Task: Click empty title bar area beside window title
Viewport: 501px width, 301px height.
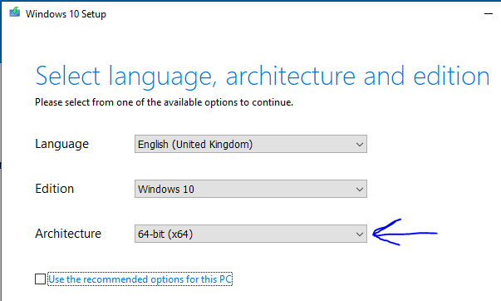Action: (287, 14)
